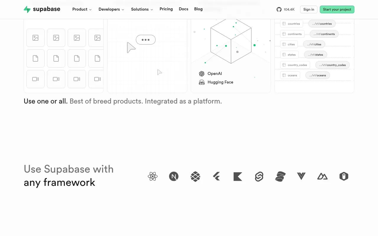Click the typing indicator chat bubble

tap(146, 40)
